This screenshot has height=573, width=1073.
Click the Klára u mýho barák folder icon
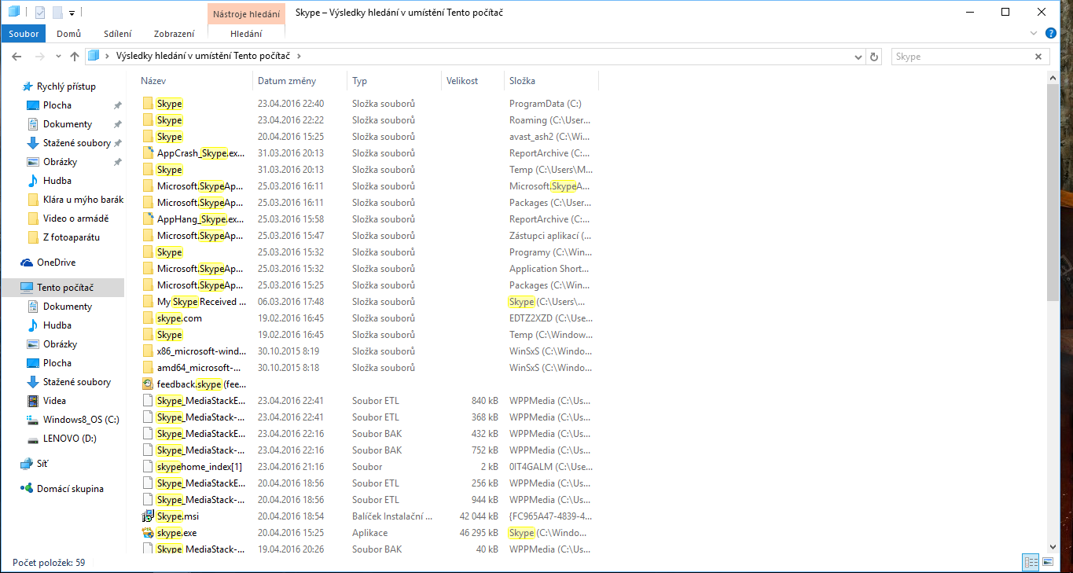[33, 200]
